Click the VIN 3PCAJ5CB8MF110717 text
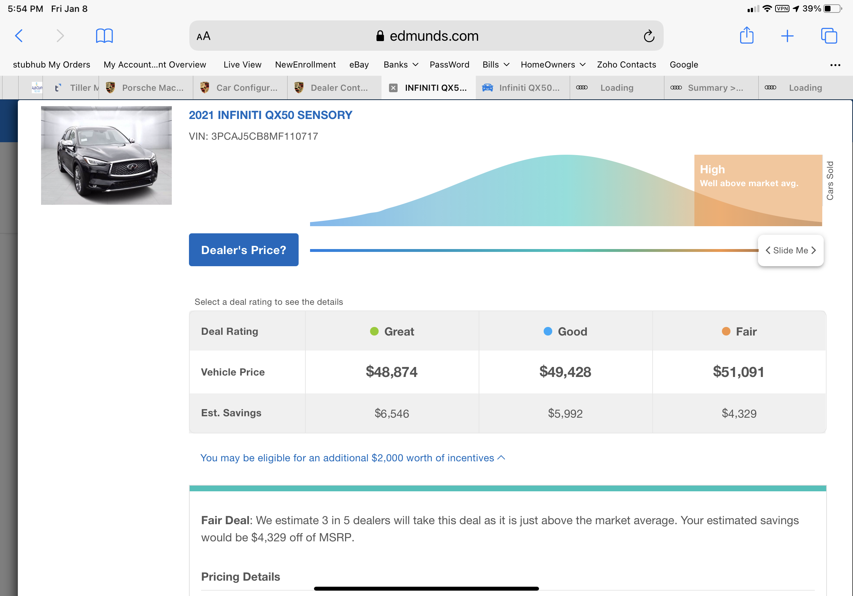 tap(253, 136)
